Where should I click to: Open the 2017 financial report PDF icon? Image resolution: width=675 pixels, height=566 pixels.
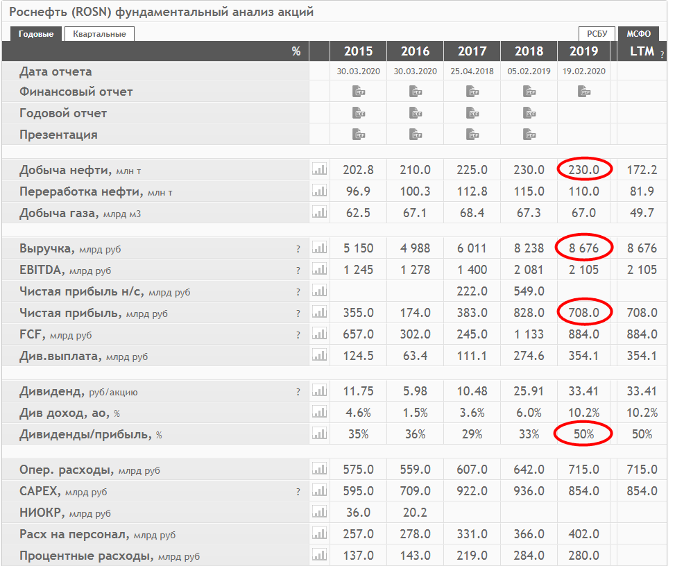472,92
